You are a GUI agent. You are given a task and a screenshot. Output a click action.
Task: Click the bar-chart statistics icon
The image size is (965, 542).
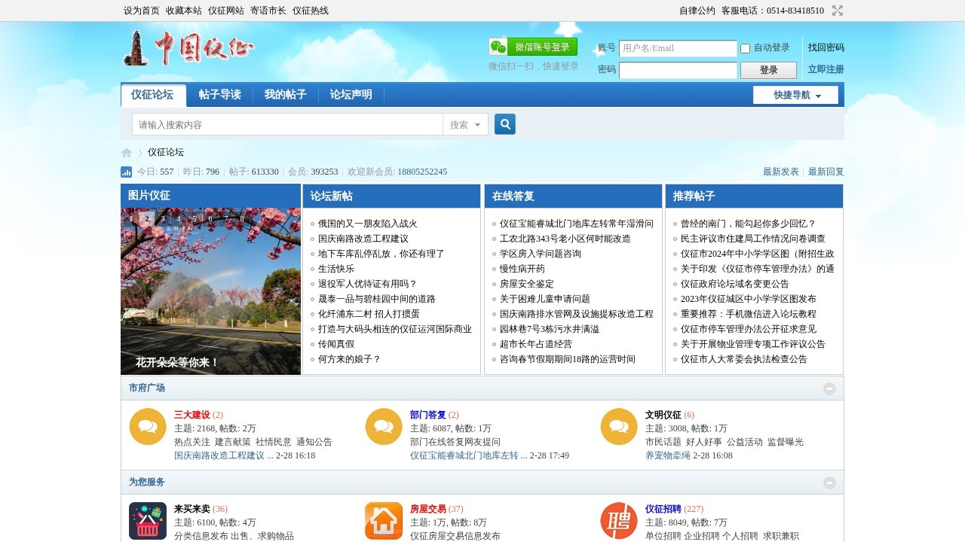pyautogui.click(x=126, y=172)
